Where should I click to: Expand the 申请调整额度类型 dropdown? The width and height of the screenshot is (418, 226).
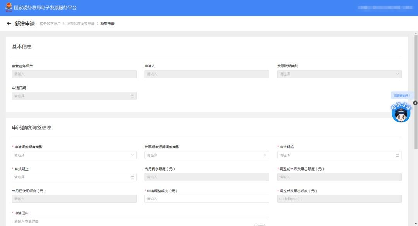click(x=74, y=155)
